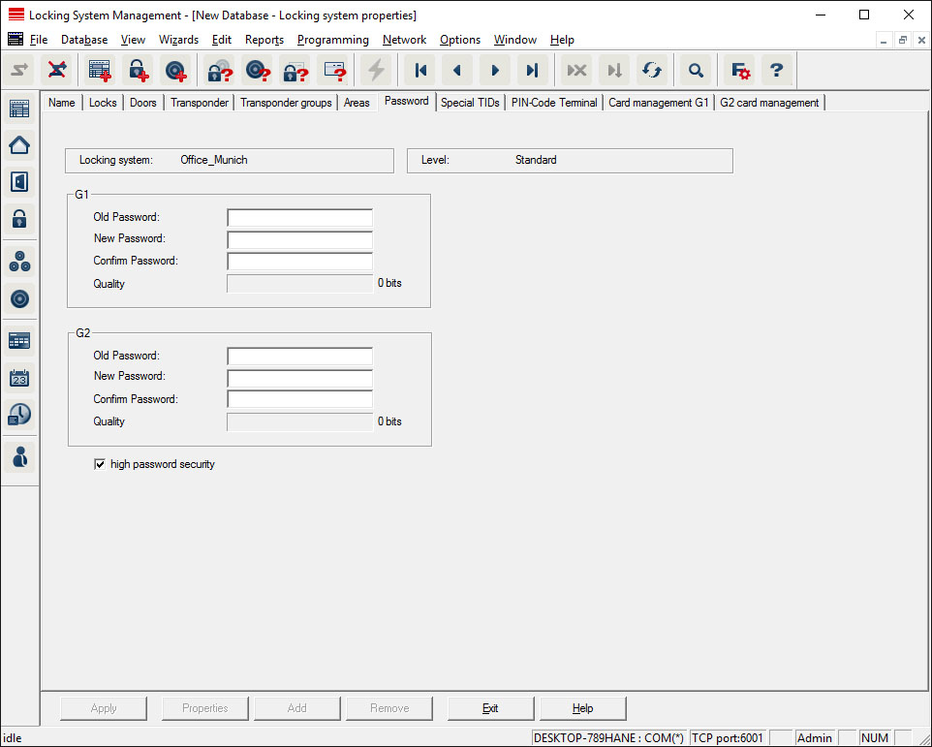
Task: Select the padlock icon in sidebar
Action: coord(19,219)
